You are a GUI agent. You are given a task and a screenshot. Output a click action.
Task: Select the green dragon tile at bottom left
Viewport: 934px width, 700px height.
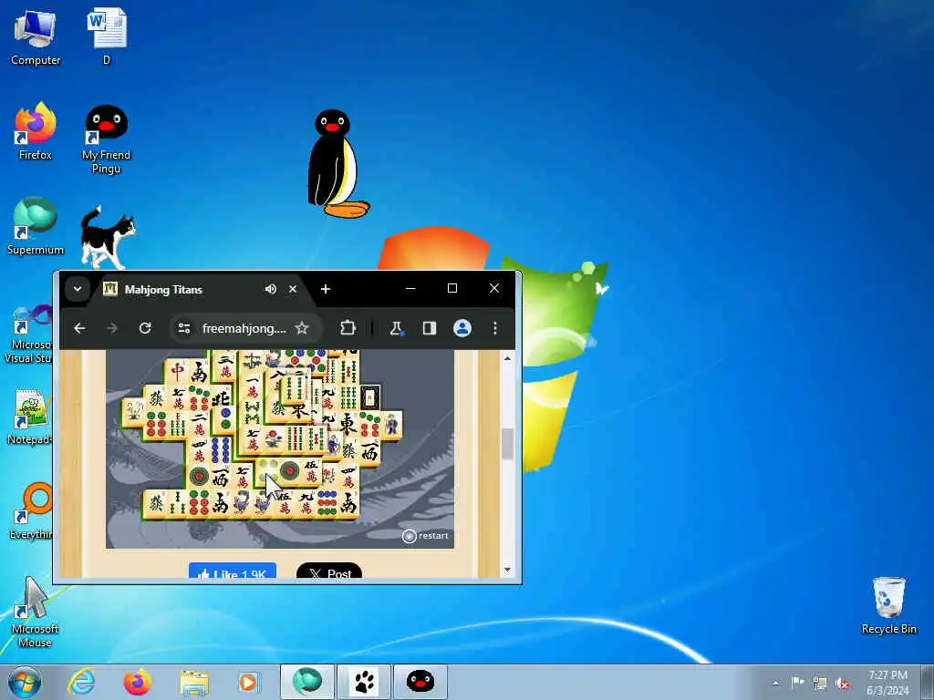tap(155, 504)
